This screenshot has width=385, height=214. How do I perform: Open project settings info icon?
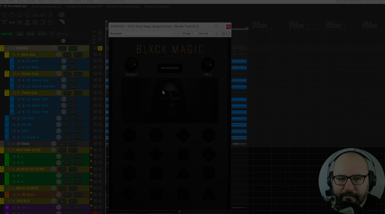[27, 15]
